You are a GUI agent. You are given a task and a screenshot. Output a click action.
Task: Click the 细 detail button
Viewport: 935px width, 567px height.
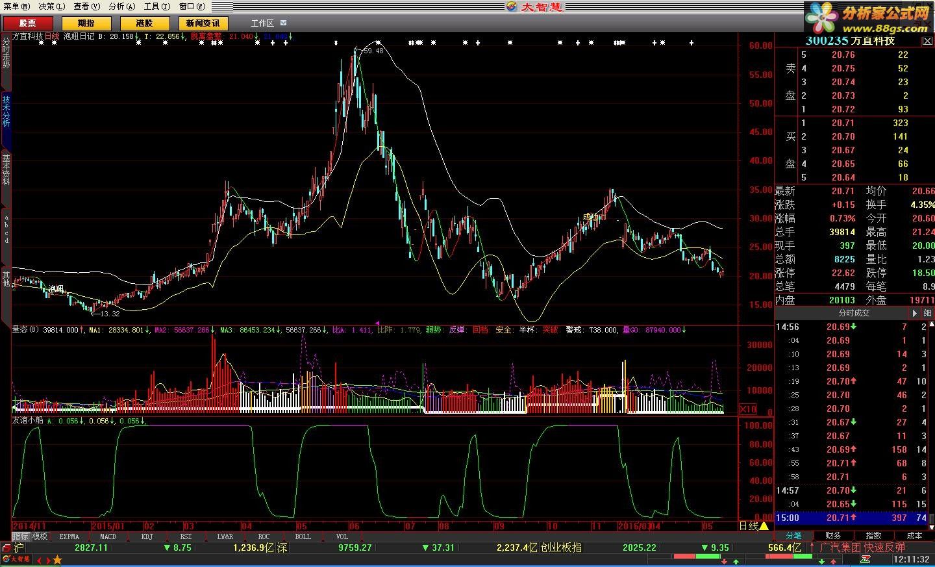coord(927,313)
